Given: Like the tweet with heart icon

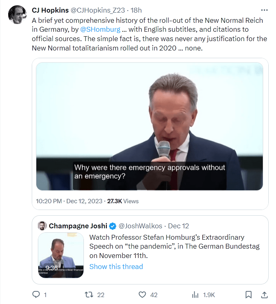Looking at the screenshot, I should 142,294.
